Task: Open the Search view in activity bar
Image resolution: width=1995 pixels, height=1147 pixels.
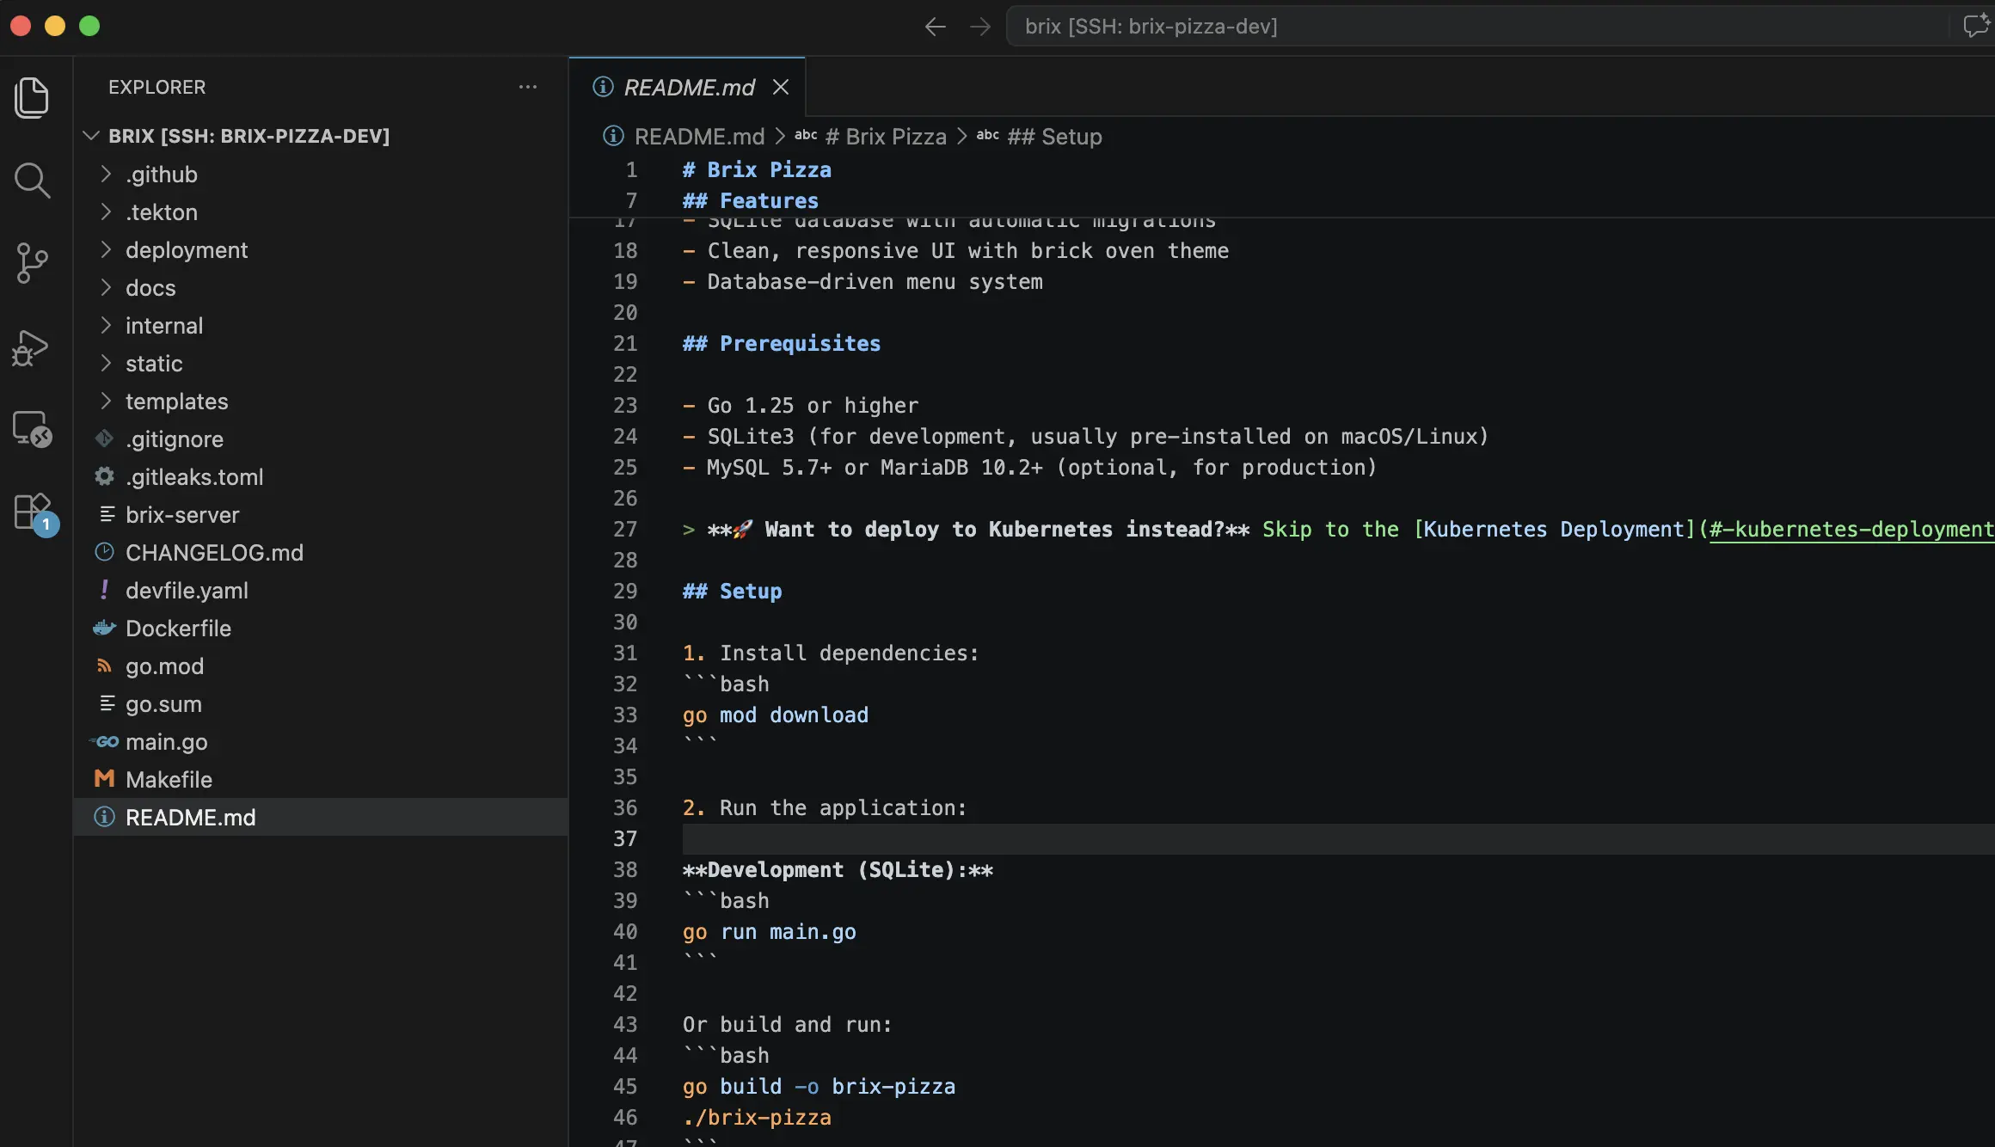Action: click(32, 181)
